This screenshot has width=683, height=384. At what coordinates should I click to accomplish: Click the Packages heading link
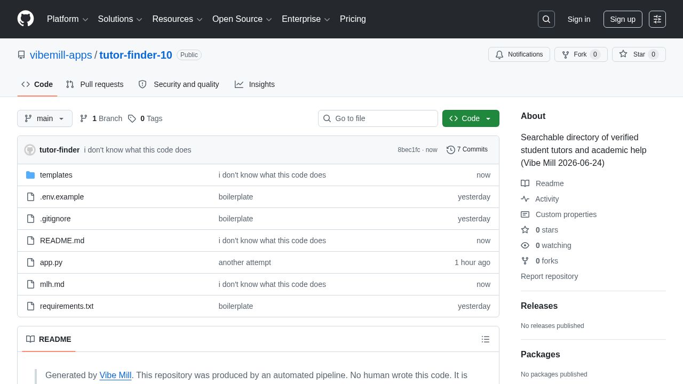(x=541, y=355)
